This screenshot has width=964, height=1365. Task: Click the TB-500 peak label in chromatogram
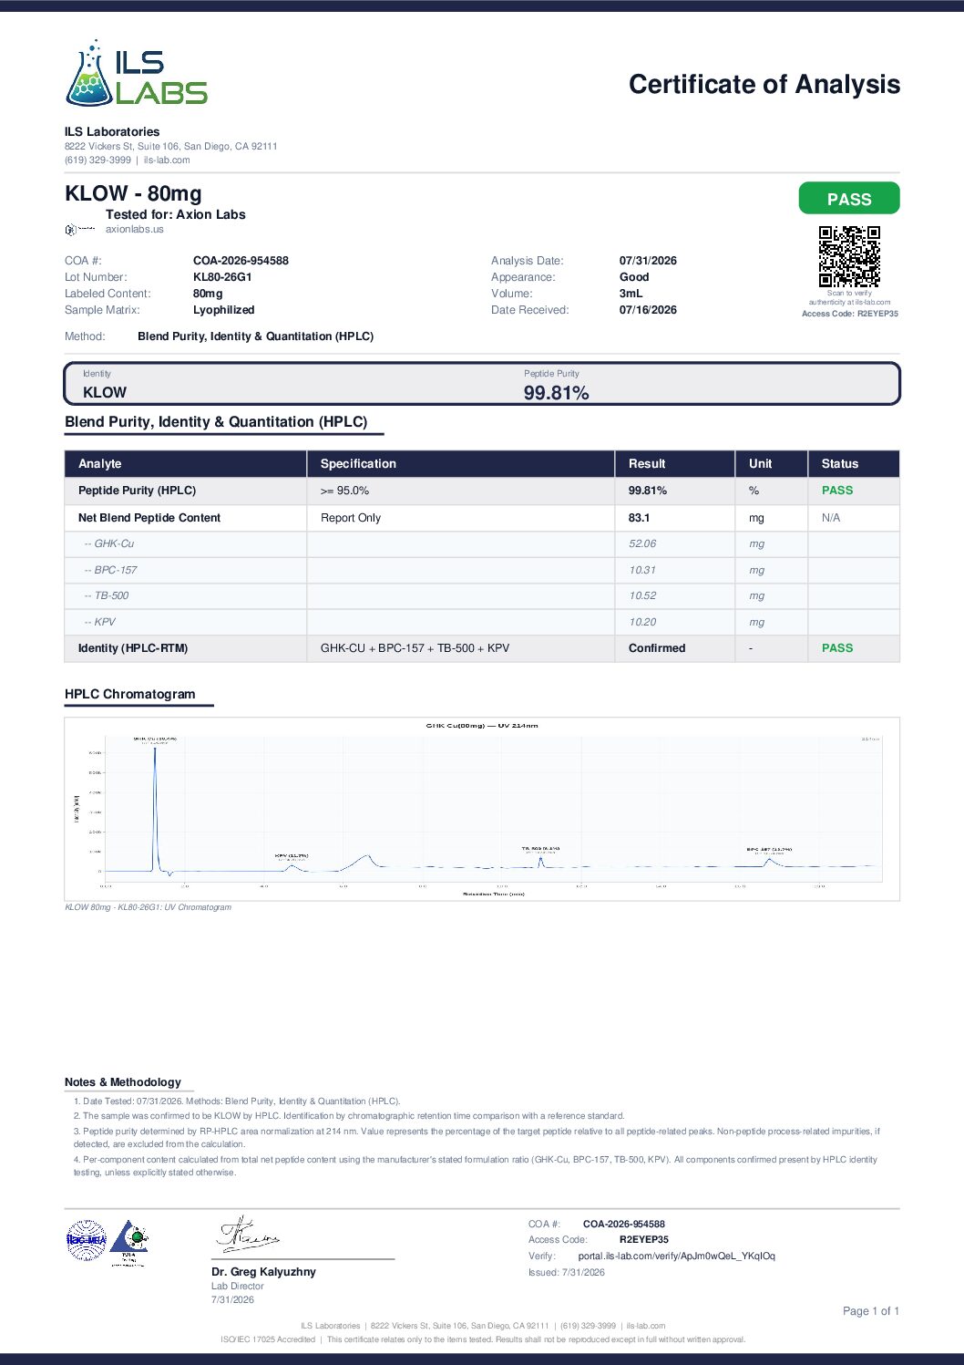coord(540,850)
